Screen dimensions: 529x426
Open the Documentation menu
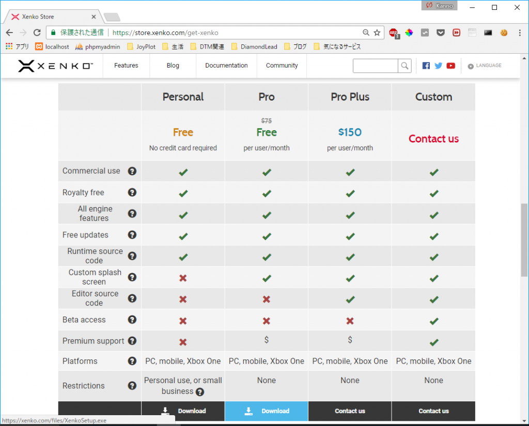click(226, 66)
